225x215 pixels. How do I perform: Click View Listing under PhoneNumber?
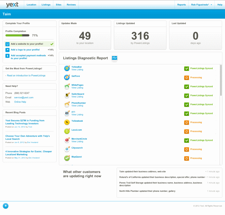click(x=77, y=106)
